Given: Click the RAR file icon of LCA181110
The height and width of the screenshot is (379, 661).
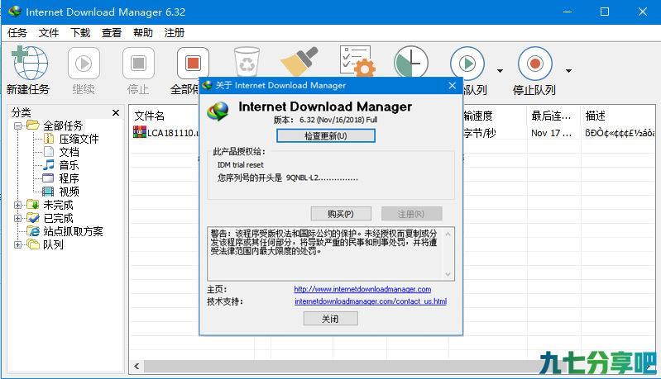Looking at the screenshot, I should coord(140,132).
